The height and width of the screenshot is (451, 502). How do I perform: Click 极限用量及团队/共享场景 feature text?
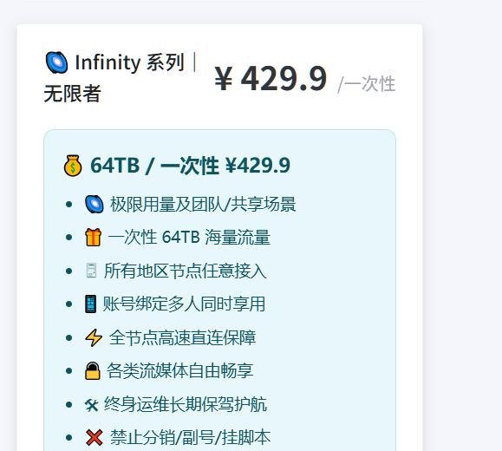(203, 205)
